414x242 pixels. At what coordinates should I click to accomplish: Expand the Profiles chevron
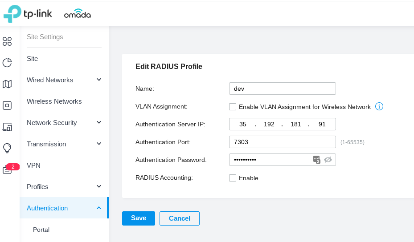[x=99, y=186]
